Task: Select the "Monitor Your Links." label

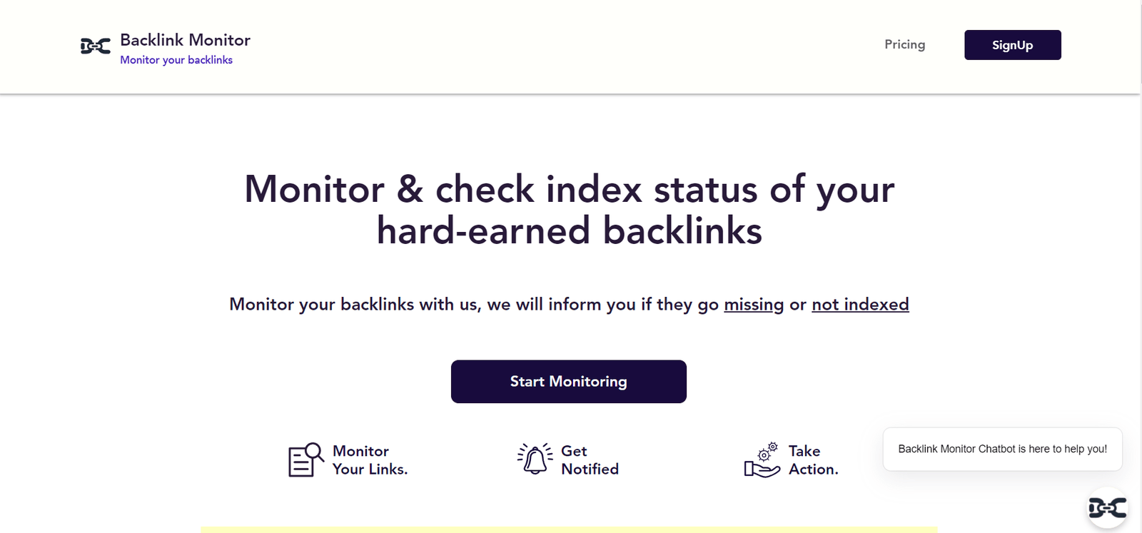Action: click(370, 460)
